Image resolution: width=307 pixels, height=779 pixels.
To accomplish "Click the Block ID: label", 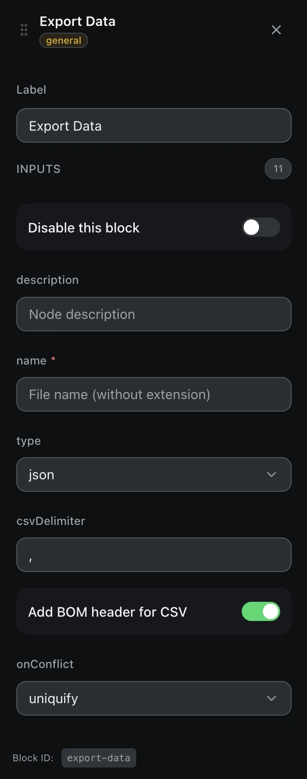I will tap(33, 758).
